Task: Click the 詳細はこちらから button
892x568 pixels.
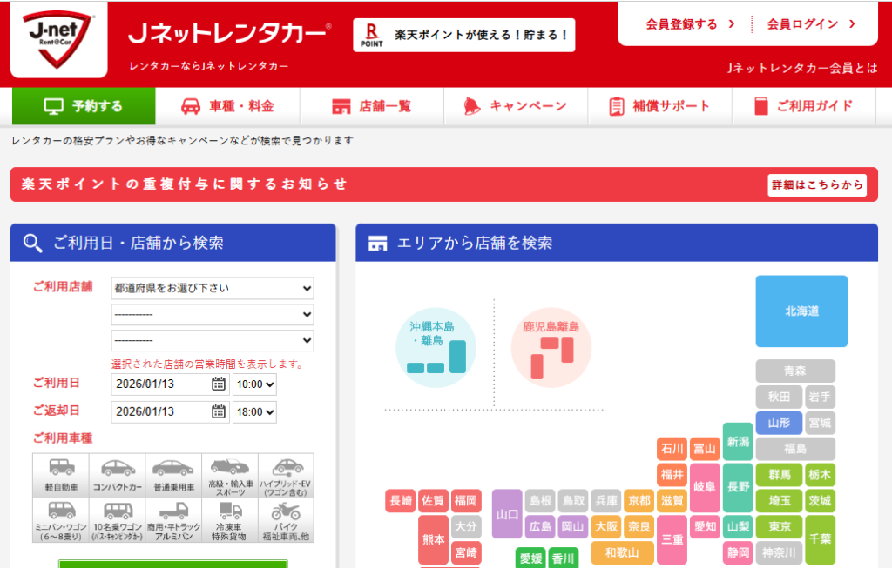Action: 817,184
